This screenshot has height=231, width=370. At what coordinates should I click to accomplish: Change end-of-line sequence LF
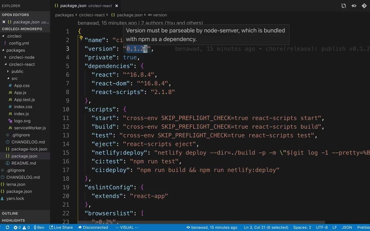click(x=335, y=227)
